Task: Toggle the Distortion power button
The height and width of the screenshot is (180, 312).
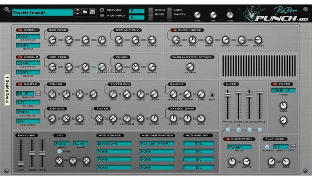Action: point(227,139)
